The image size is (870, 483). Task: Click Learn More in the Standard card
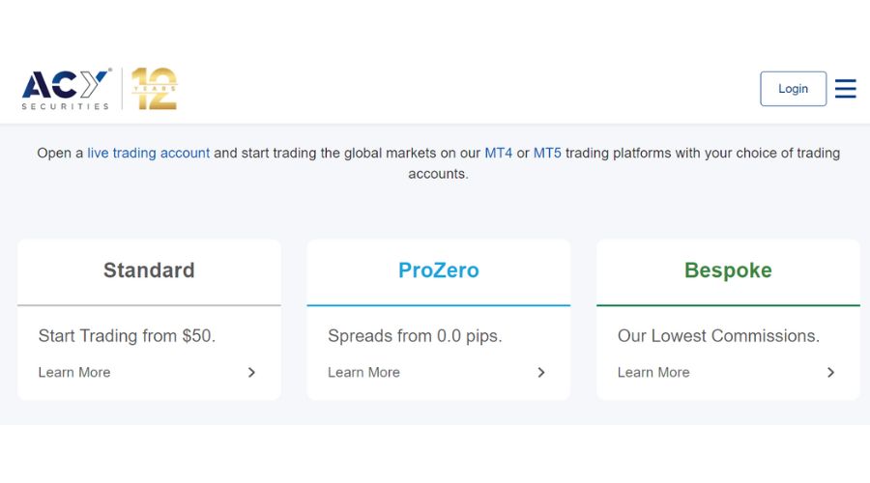pyautogui.click(x=74, y=372)
